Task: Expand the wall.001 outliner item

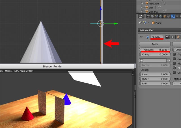Action: point(142,12)
